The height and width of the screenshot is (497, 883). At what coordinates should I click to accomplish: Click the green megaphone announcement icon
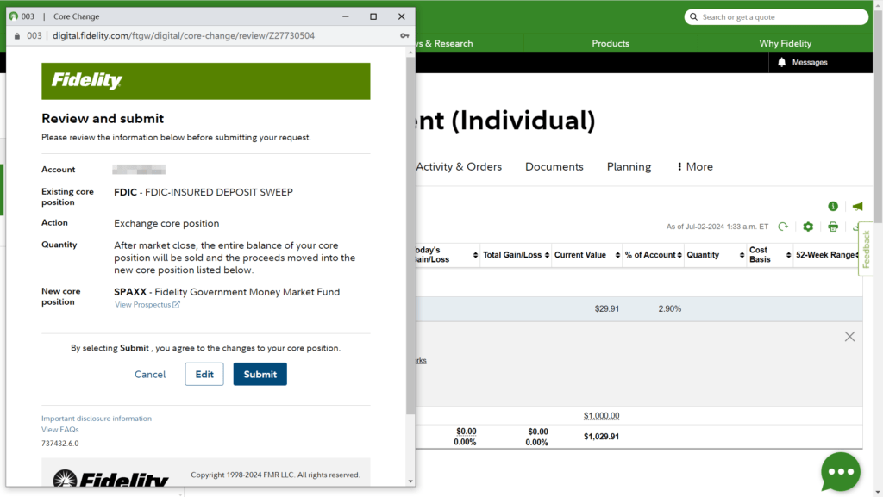(x=857, y=207)
